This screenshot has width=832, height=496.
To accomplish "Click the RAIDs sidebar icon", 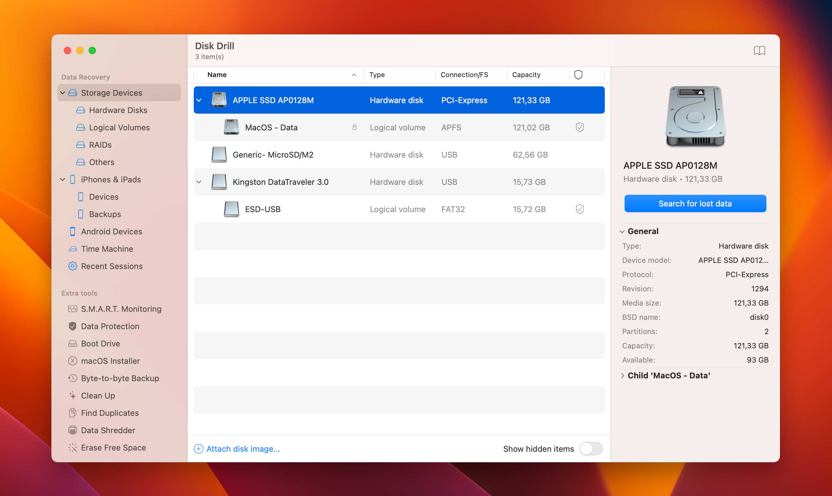I will click(80, 145).
